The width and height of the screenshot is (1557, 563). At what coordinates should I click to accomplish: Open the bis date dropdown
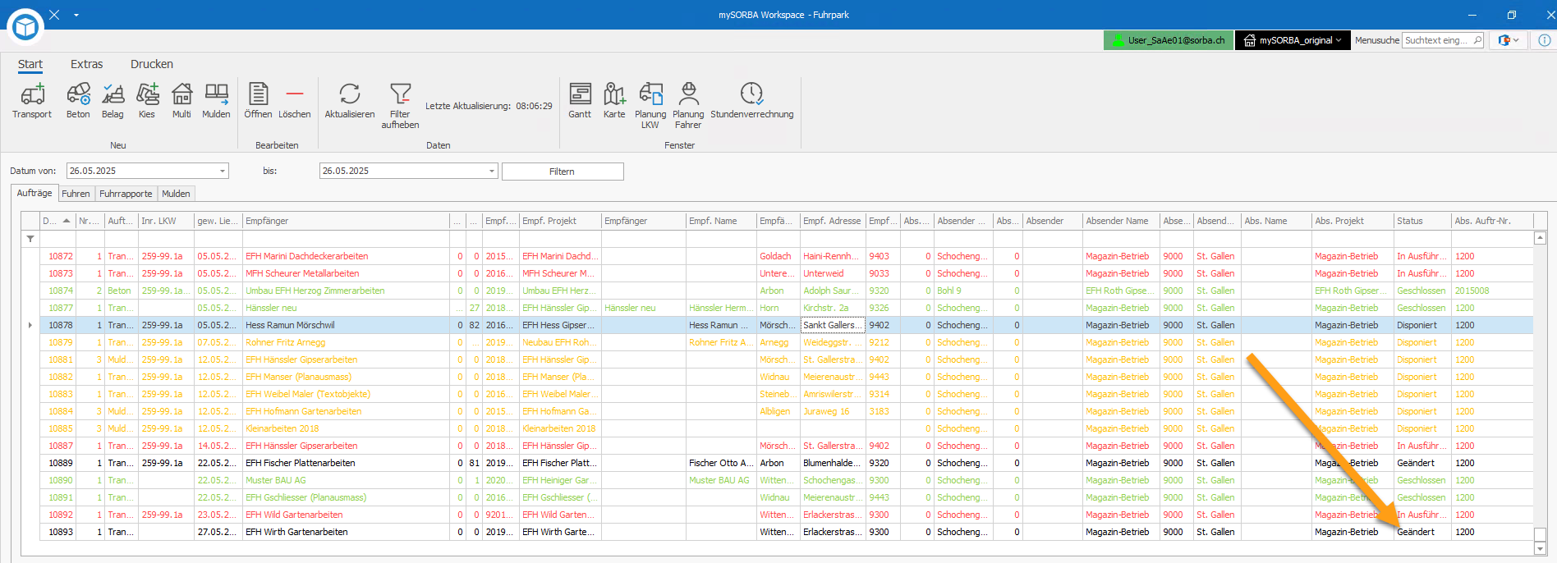click(492, 171)
